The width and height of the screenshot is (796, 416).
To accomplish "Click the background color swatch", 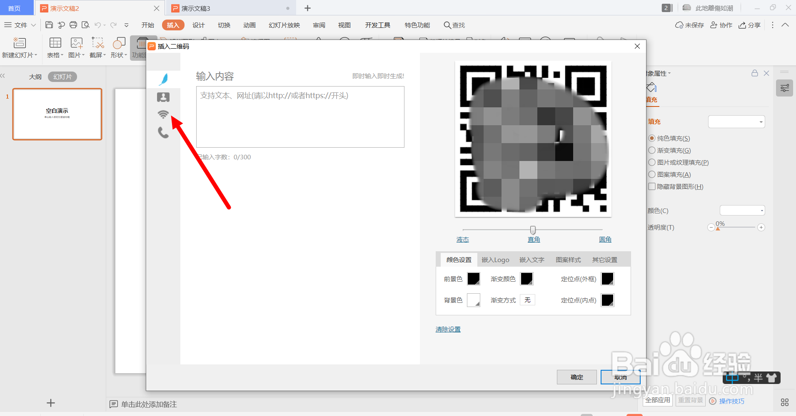I will pyautogui.click(x=474, y=300).
